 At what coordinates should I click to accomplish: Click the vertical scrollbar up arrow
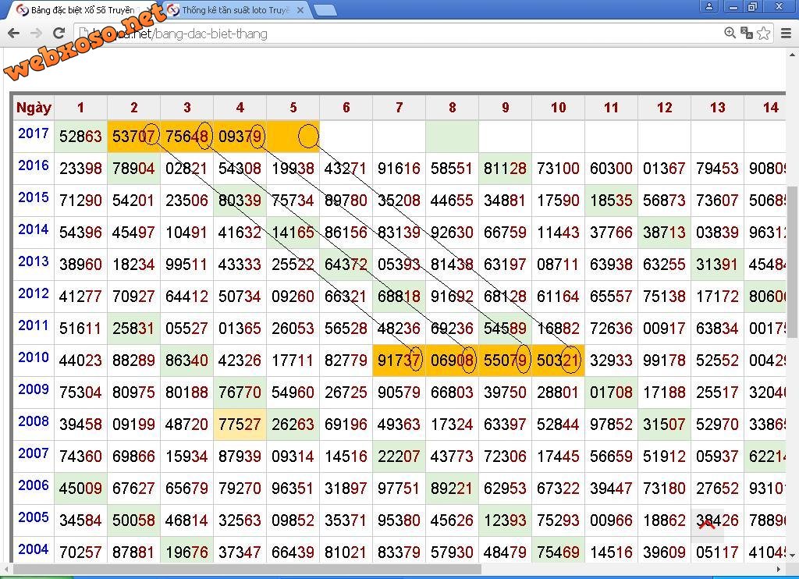click(793, 54)
